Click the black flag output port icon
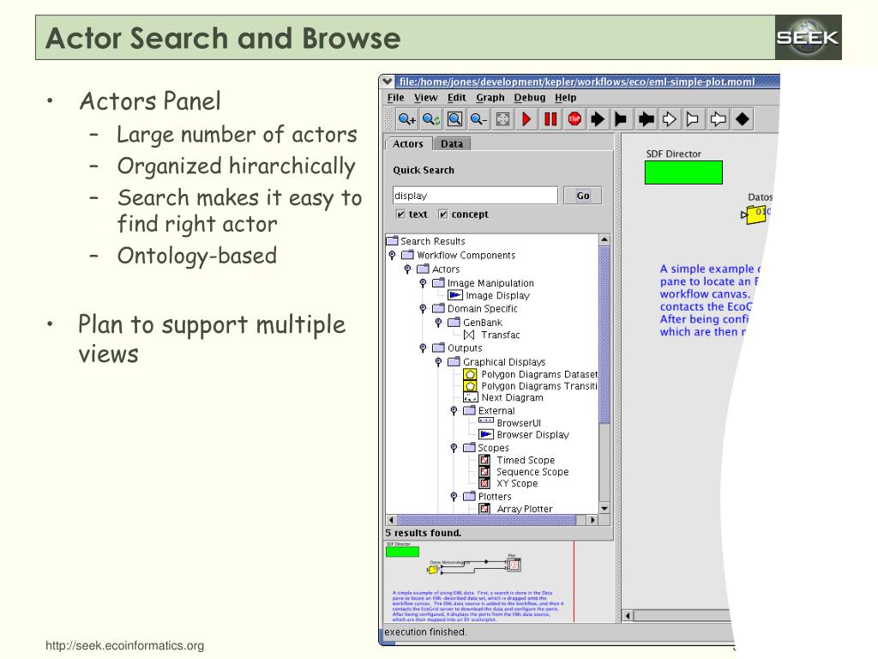Viewport: 878px width, 659px height. (x=621, y=118)
